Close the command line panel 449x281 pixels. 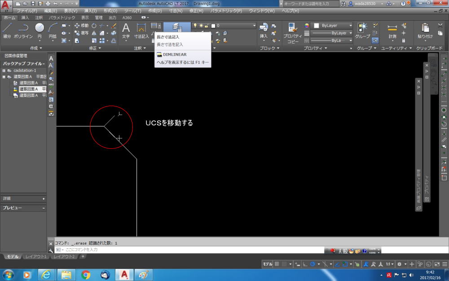51,244
